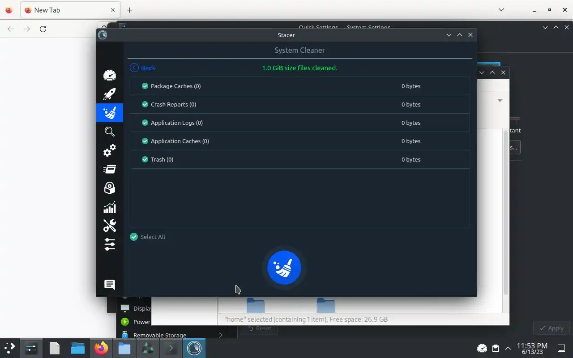Open the Search magnifier icon in Stacer

tap(110, 132)
